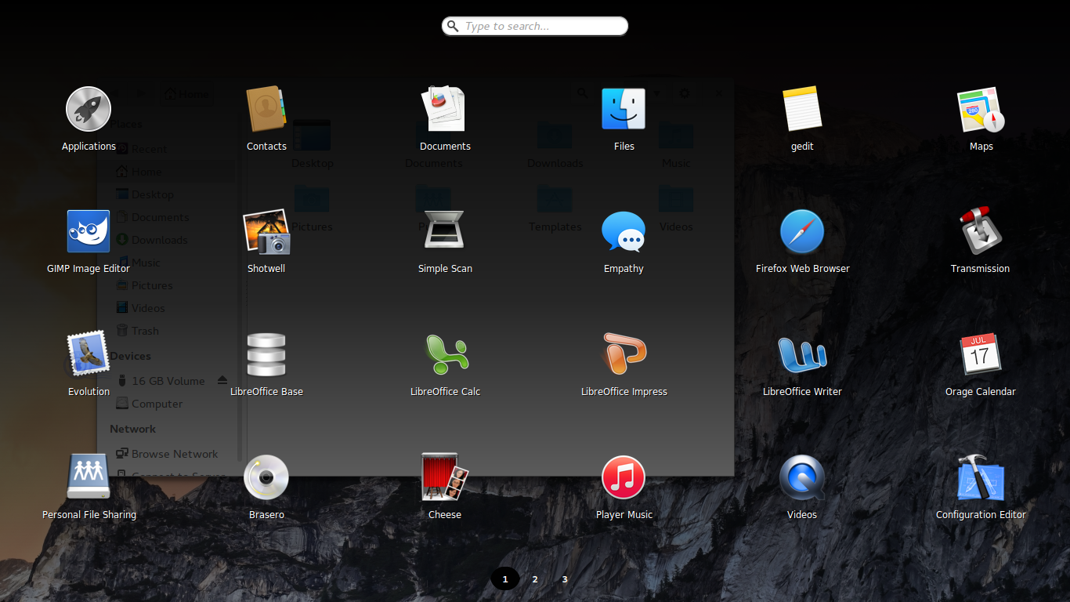1070x602 pixels.
Task: Open the Player Music note icon
Action: (x=624, y=477)
